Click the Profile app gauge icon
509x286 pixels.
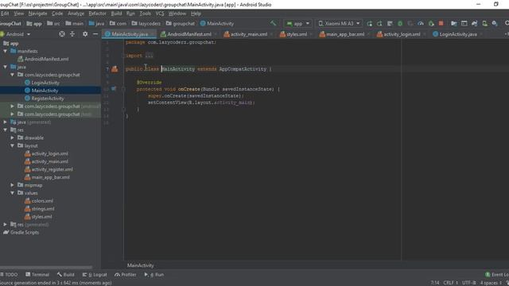[421, 24]
